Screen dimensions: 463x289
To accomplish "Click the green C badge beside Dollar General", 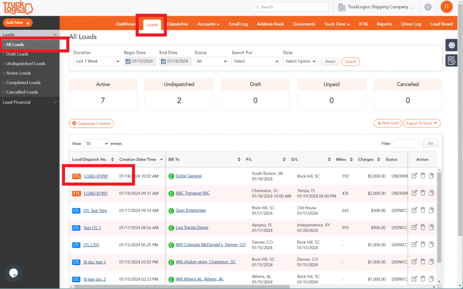I will click(x=171, y=176).
